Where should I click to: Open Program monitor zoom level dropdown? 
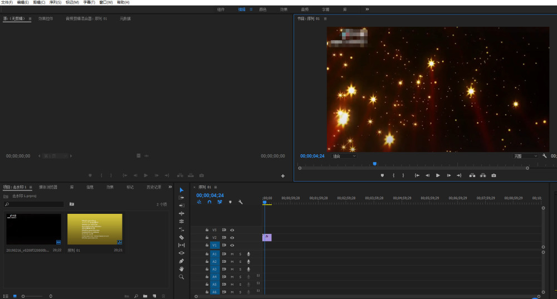[x=344, y=156]
